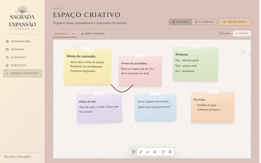The height and width of the screenshot is (163, 261).
Task: Insert an image using the image tool
Action: (x=170, y=152)
